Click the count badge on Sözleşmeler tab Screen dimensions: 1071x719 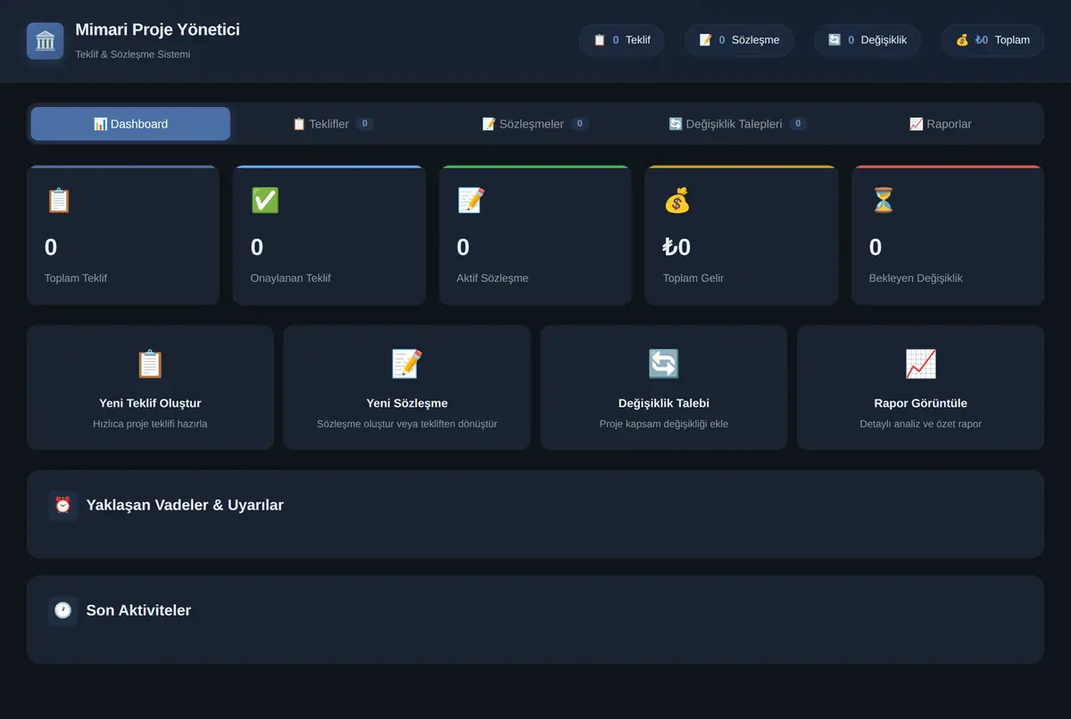[x=580, y=124]
